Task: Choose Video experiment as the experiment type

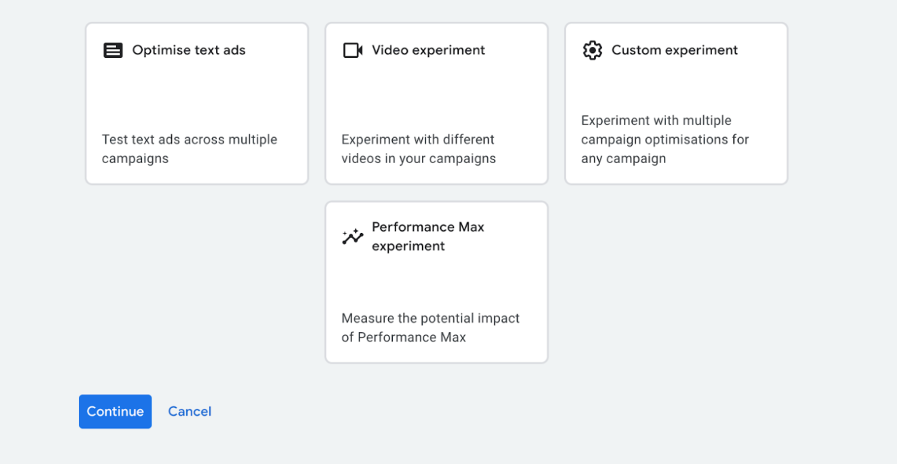Action: [x=436, y=102]
